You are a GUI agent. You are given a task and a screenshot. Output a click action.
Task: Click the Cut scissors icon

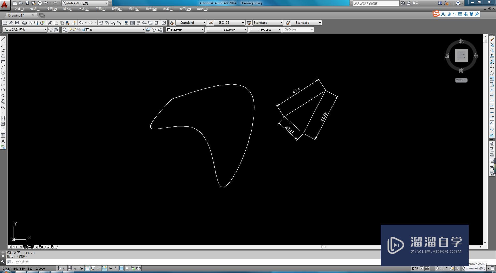point(50,23)
